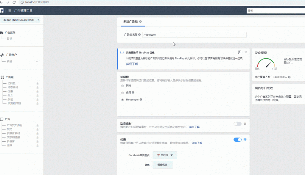Open the 用户名 page selector dropdown
The image size is (305, 175).
tap(165, 155)
